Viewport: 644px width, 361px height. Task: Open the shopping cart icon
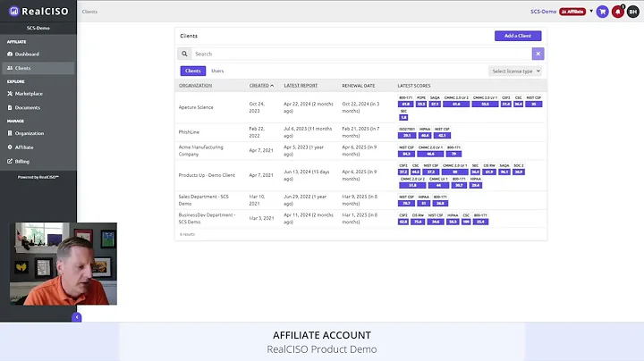point(602,12)
